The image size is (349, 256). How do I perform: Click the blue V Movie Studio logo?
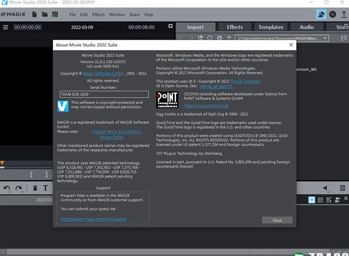click(x=63, y=106)
